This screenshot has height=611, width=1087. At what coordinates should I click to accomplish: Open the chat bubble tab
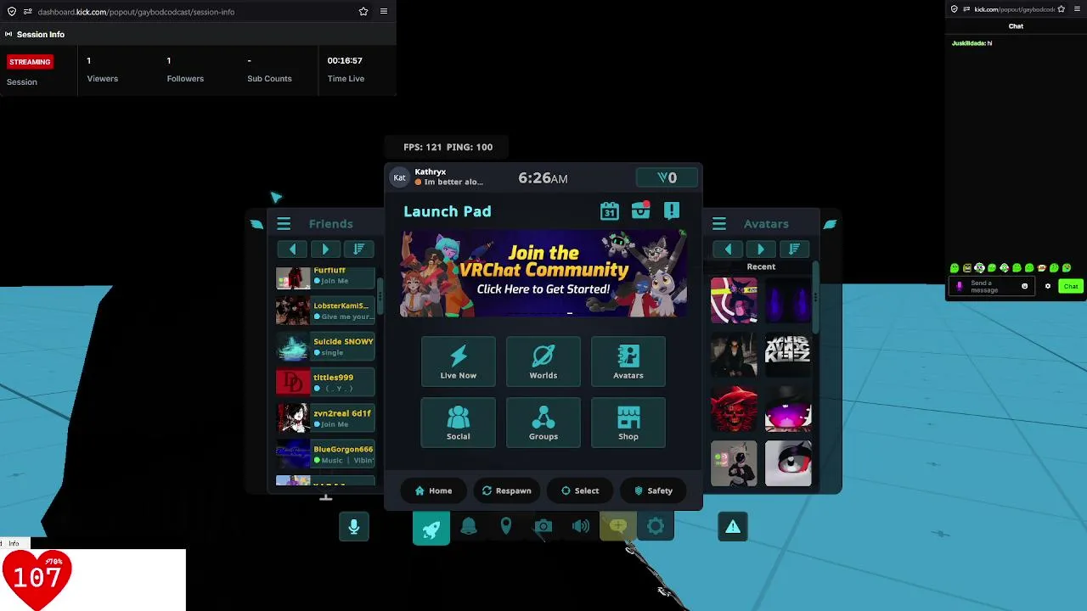pyautogui.click(x=618, y=527)
